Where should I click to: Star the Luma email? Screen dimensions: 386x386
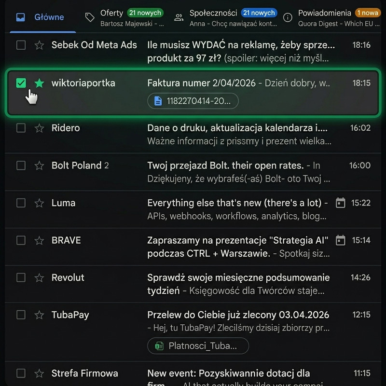40,203
